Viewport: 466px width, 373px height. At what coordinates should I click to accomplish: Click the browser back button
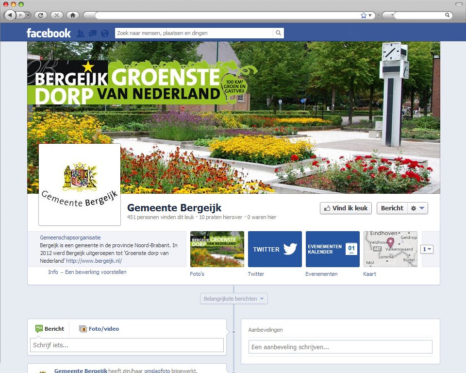[10, 15]
